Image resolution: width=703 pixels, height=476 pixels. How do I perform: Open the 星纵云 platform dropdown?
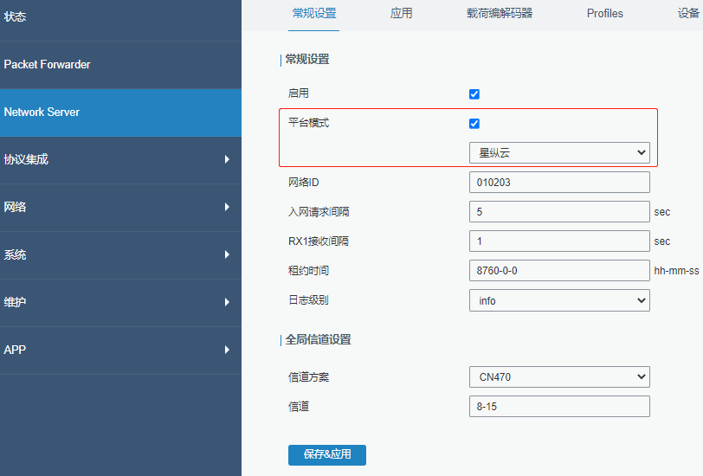click(559, 153)
